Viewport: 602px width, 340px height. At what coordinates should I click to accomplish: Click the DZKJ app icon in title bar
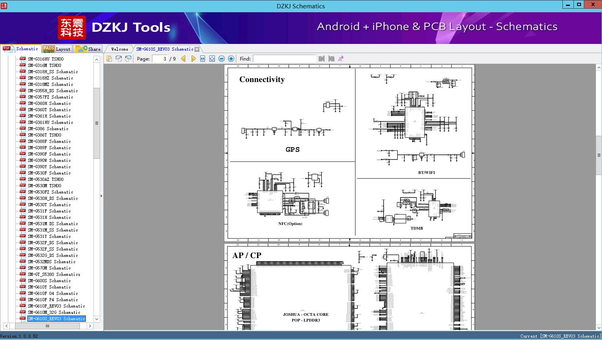(4, 6)
